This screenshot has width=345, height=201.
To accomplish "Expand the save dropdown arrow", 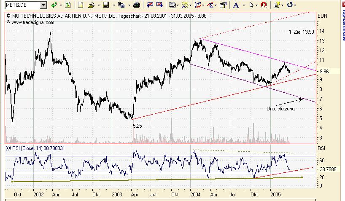I will (114, 5).
